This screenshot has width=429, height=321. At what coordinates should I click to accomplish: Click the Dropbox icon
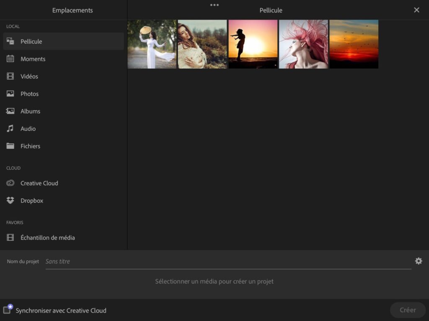point(10,200)
